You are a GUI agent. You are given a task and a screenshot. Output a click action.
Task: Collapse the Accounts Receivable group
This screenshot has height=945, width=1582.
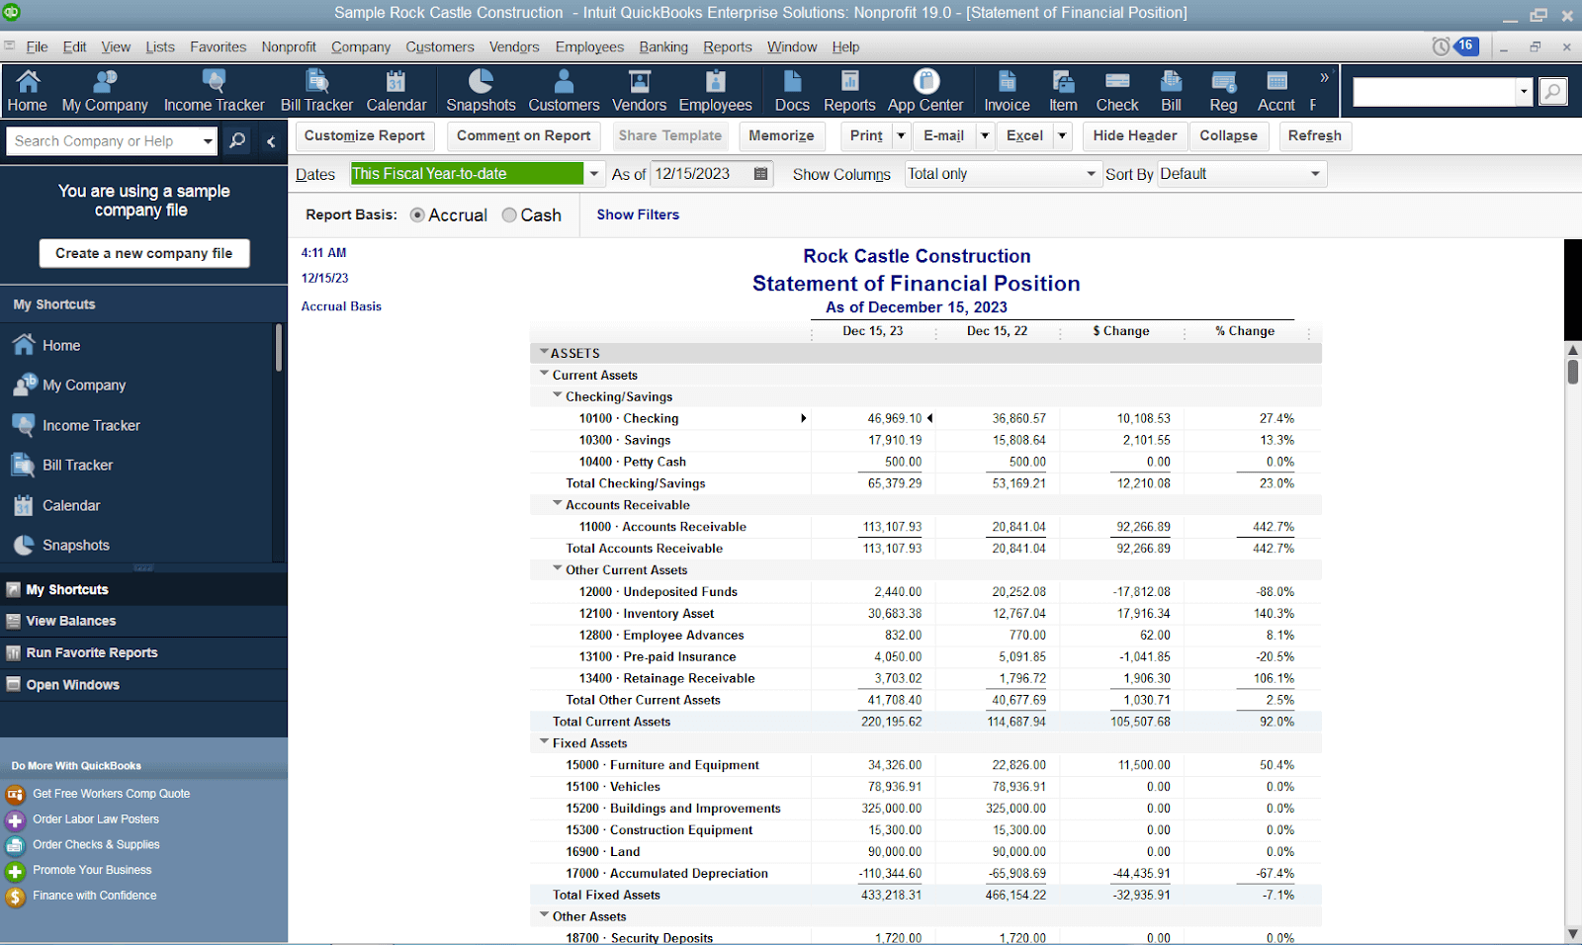coord(558,504)
